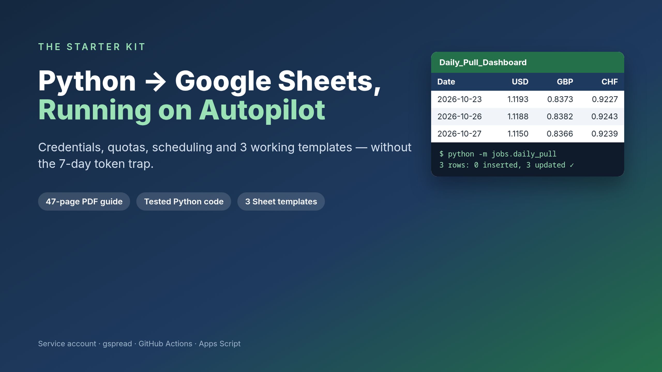
Task: Click the footer 'Service account · gspread · GitHub Actions · Apps Script'
Action: click(139, 344)
